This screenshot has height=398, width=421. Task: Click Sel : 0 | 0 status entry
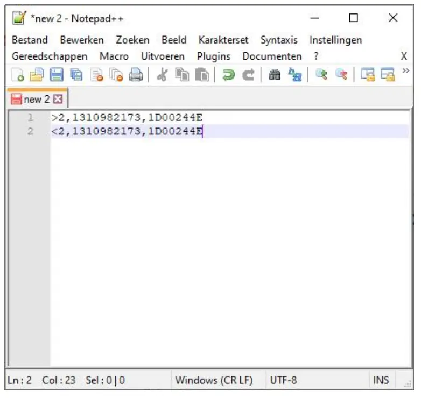click(x=106, y=380)
